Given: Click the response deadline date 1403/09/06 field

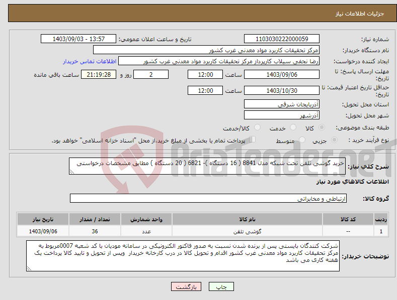Looking at the screenshot, I should tap(282, 74).
